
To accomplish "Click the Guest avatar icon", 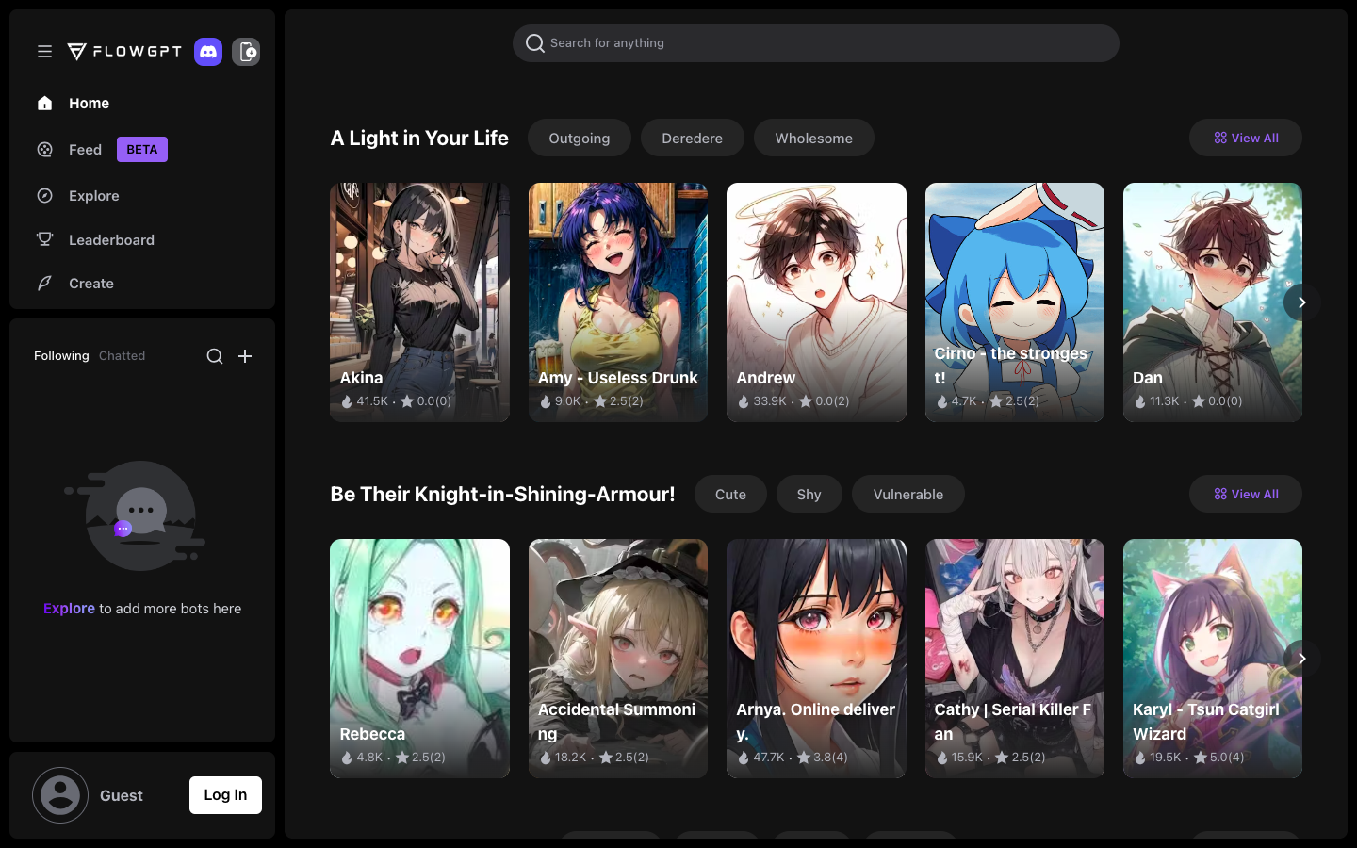I will [x=60, y=795].
